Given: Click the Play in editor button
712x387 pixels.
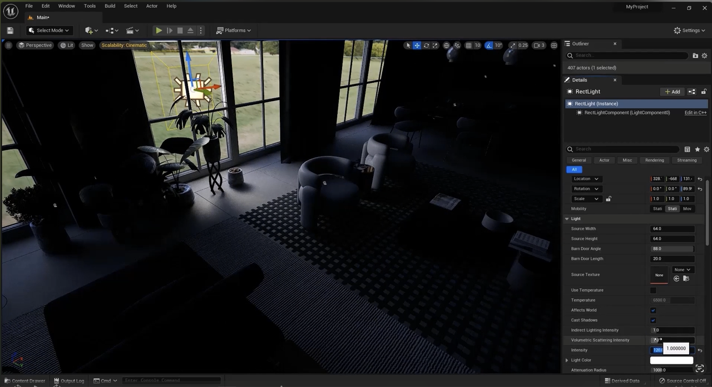Looking at the screenshot, I should pos(159,31).
